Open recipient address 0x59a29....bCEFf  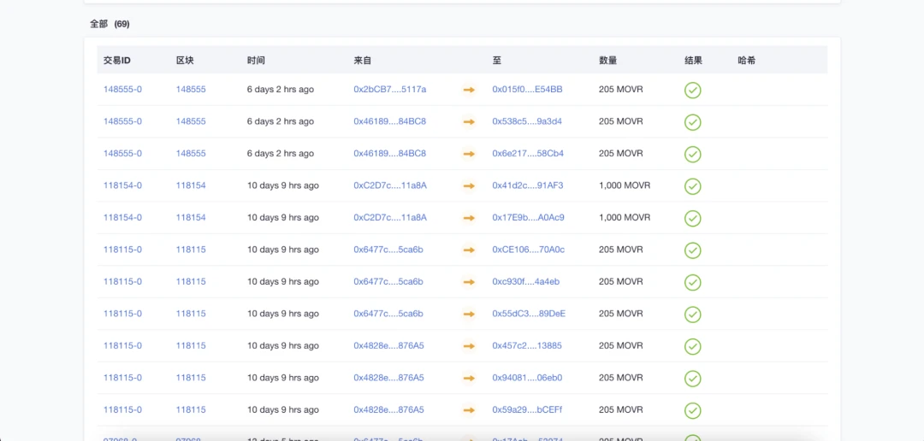coord(527,410)
